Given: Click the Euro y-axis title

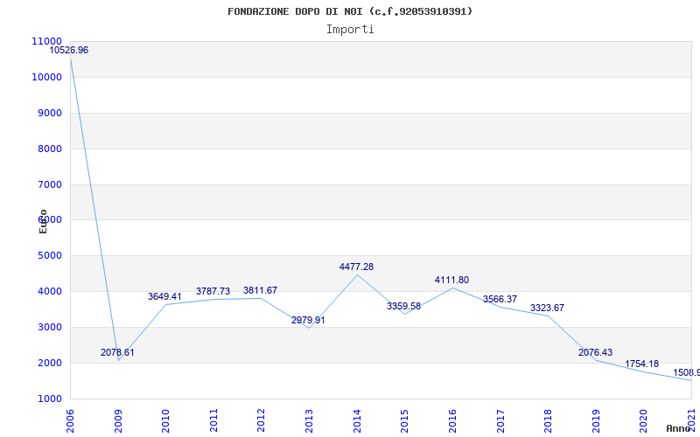Looking at the screenshot, I should (x=43, y=221).
